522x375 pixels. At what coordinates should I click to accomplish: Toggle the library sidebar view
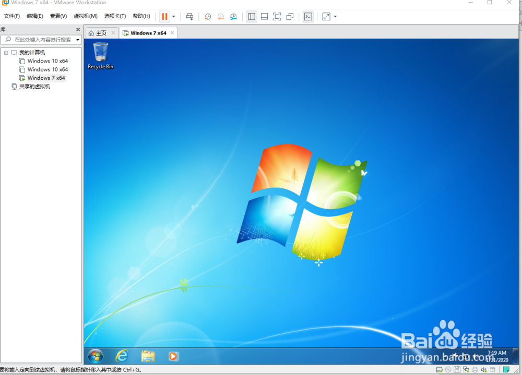[252, 16]
